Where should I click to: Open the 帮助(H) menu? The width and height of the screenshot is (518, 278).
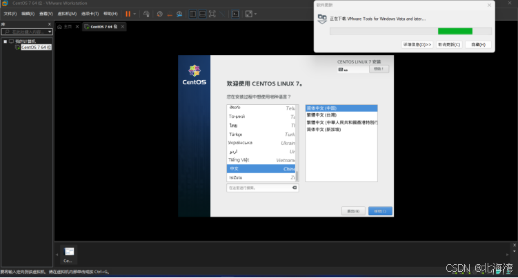tap(110, 14)
